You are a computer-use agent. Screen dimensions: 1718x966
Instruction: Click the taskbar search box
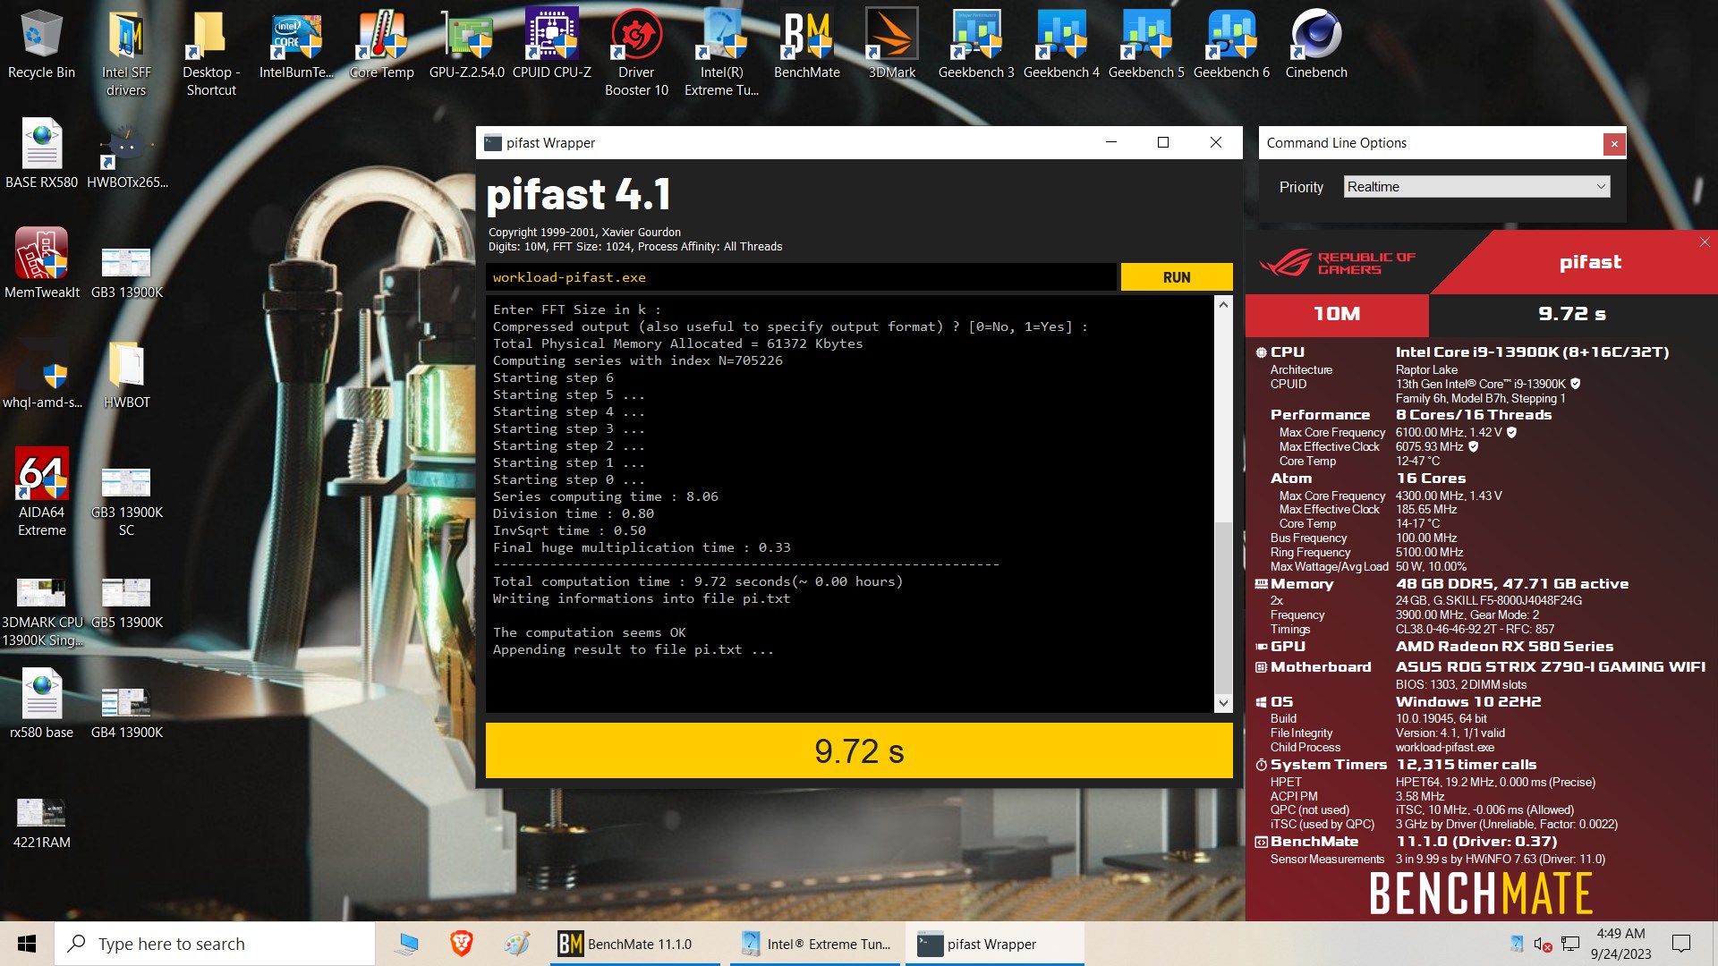215,944
